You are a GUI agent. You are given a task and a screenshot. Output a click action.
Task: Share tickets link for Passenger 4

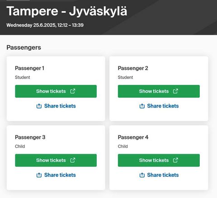[159, 175]
